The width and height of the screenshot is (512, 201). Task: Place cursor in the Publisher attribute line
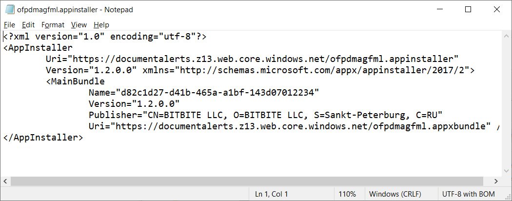click(265, 115)
